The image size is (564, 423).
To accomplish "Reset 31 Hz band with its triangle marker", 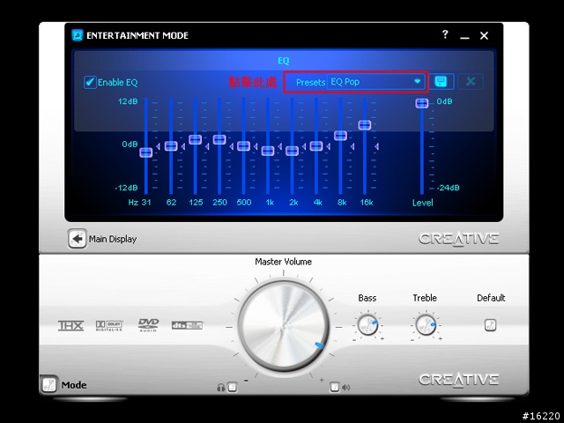I will (158, 146).
